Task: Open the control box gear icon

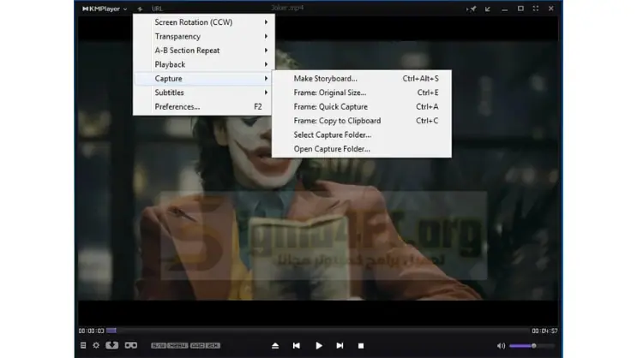Action: pyautogui.click(x=96, y=345)
